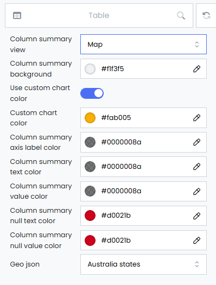
Task: Open the Column summary view dropdown
Action: 143,45
